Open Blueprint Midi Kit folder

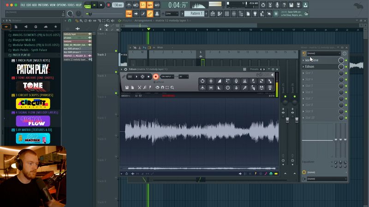point(24,40)
